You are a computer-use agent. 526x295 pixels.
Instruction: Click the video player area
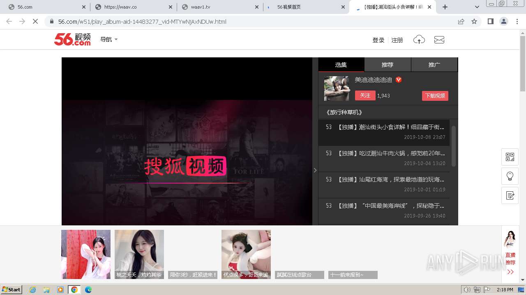click(x=187, y=141)
